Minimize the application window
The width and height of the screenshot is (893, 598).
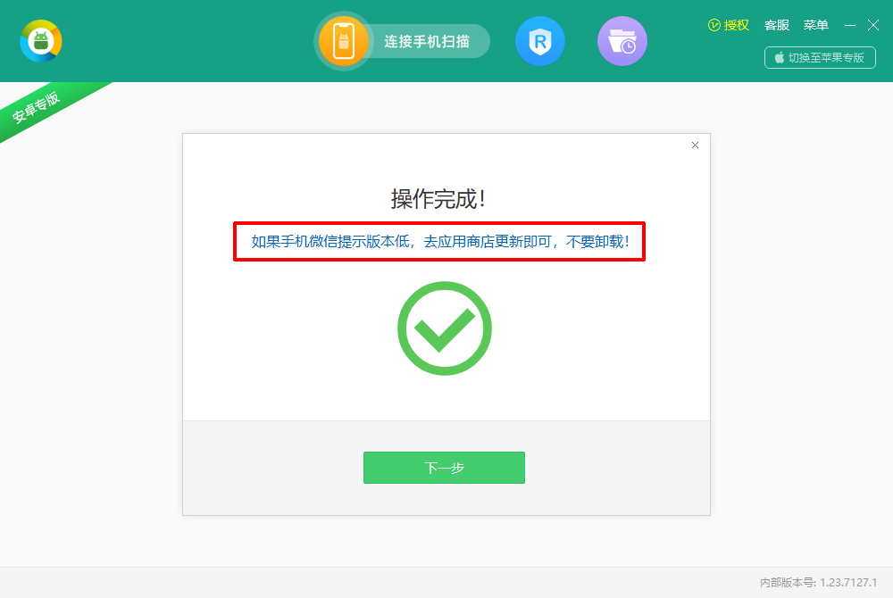[850, 25]
